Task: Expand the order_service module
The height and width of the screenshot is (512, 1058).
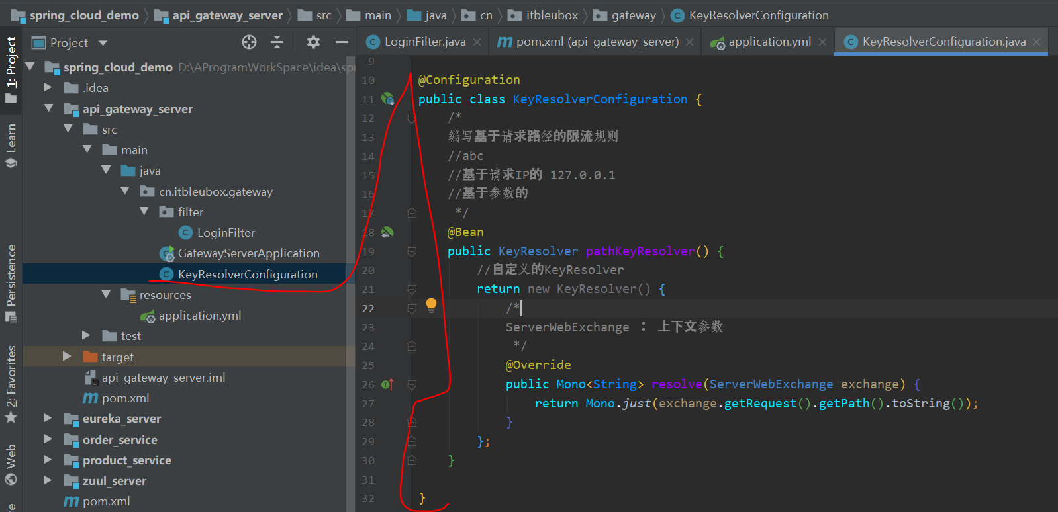Action: [48, 439]
